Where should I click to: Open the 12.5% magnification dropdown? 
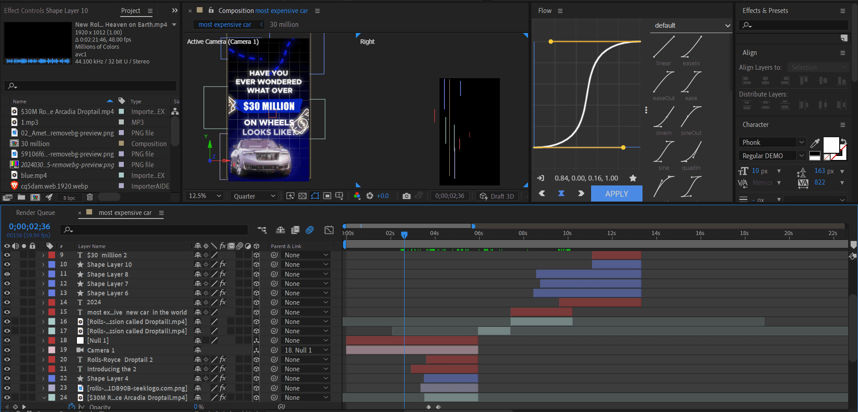click(x=205, y=196)
